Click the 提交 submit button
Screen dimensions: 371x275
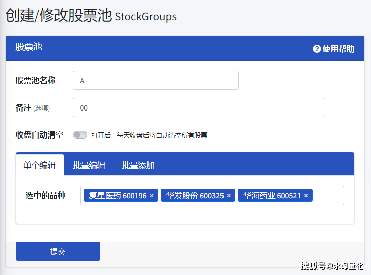(x=58, y=251)
